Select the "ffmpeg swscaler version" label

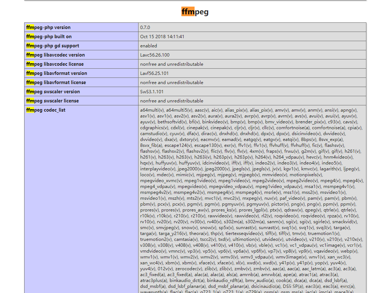point(53,91)
